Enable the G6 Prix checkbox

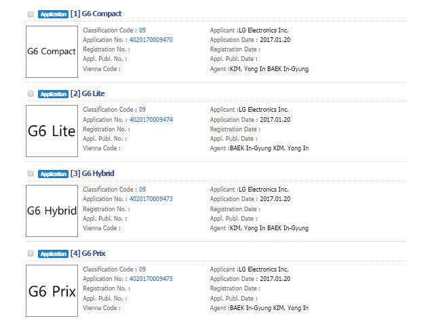[31, 254]
